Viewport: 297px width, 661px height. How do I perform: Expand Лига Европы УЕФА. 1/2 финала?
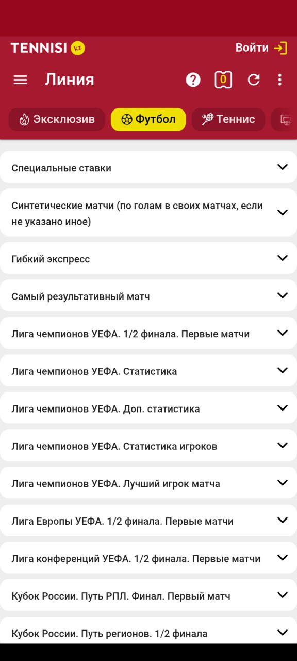pos(148,521)
